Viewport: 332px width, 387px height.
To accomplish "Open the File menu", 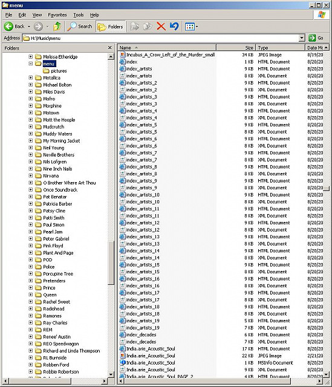I will pos(8,15).
